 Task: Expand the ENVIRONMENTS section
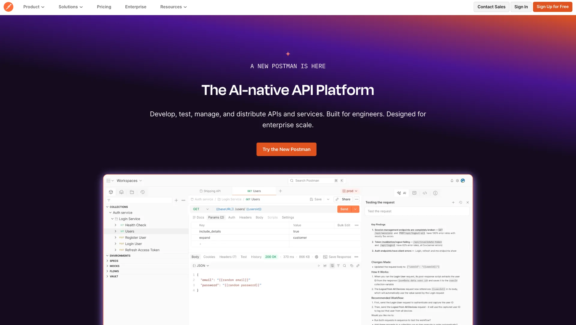pos(107,256)
